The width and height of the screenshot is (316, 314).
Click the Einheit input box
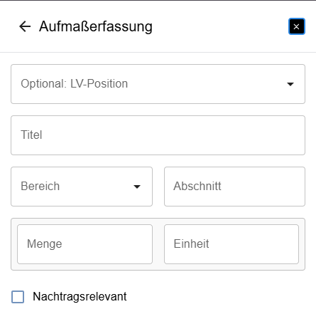[231, 244]
